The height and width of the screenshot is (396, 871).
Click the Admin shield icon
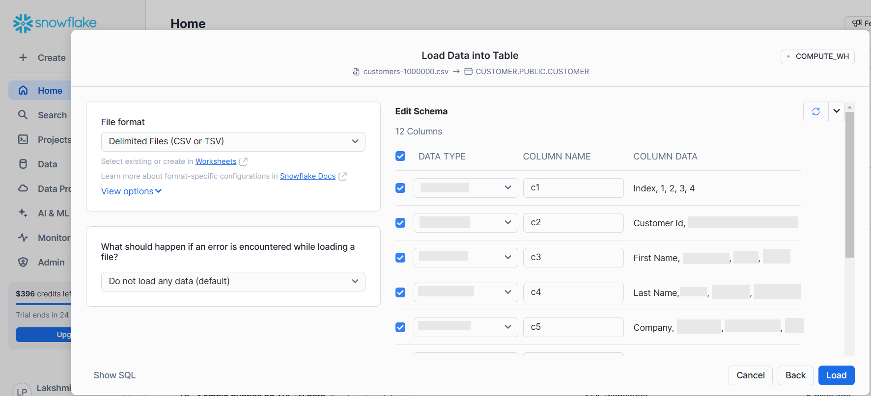pyautogui.click(x=23, y=262)
